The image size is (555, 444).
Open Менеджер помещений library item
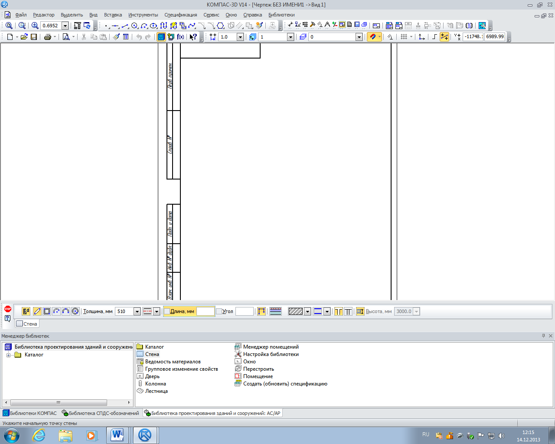271,347
